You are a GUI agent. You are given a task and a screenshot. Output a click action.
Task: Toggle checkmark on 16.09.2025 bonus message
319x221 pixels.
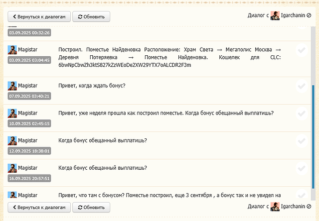pyautogui.click(x=302, y=168)
